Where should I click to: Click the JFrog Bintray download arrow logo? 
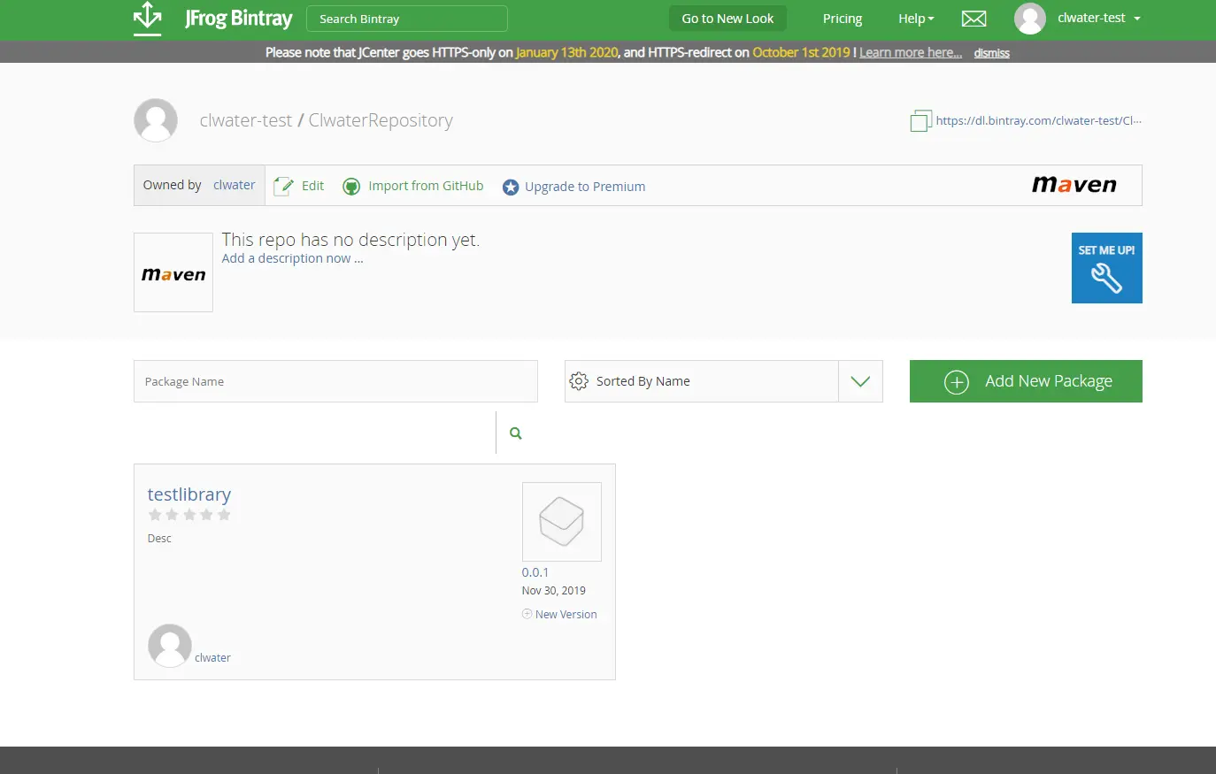(147, 19)
